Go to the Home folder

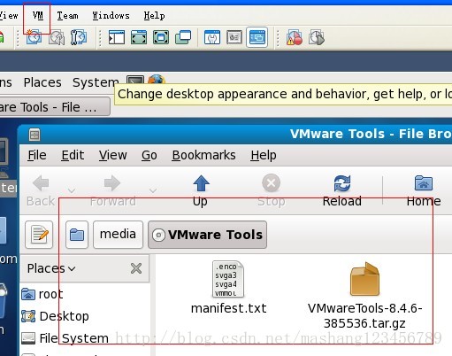(424, 190)
